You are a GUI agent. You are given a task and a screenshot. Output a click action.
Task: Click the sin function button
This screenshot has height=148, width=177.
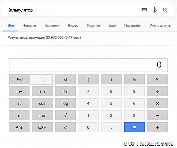(x=42, y=91)
